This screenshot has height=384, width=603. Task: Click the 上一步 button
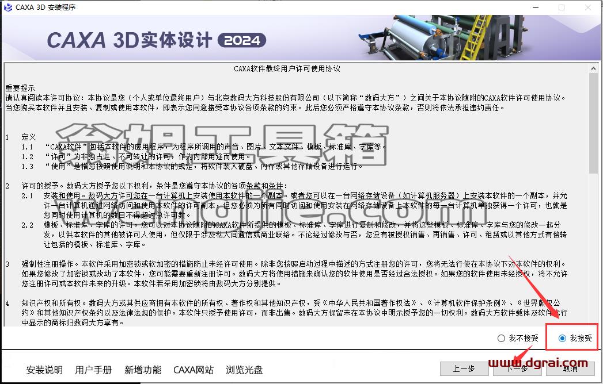click(x=464, y=369)
